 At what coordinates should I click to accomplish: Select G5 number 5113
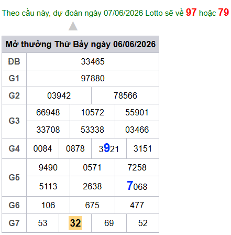point(48,186)
